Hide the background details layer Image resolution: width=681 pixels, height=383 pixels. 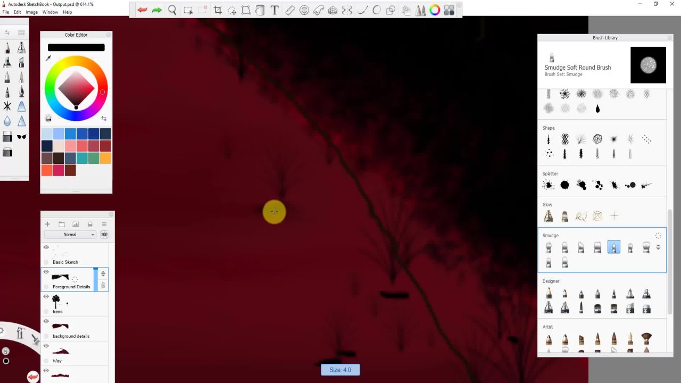pos(46,321)
